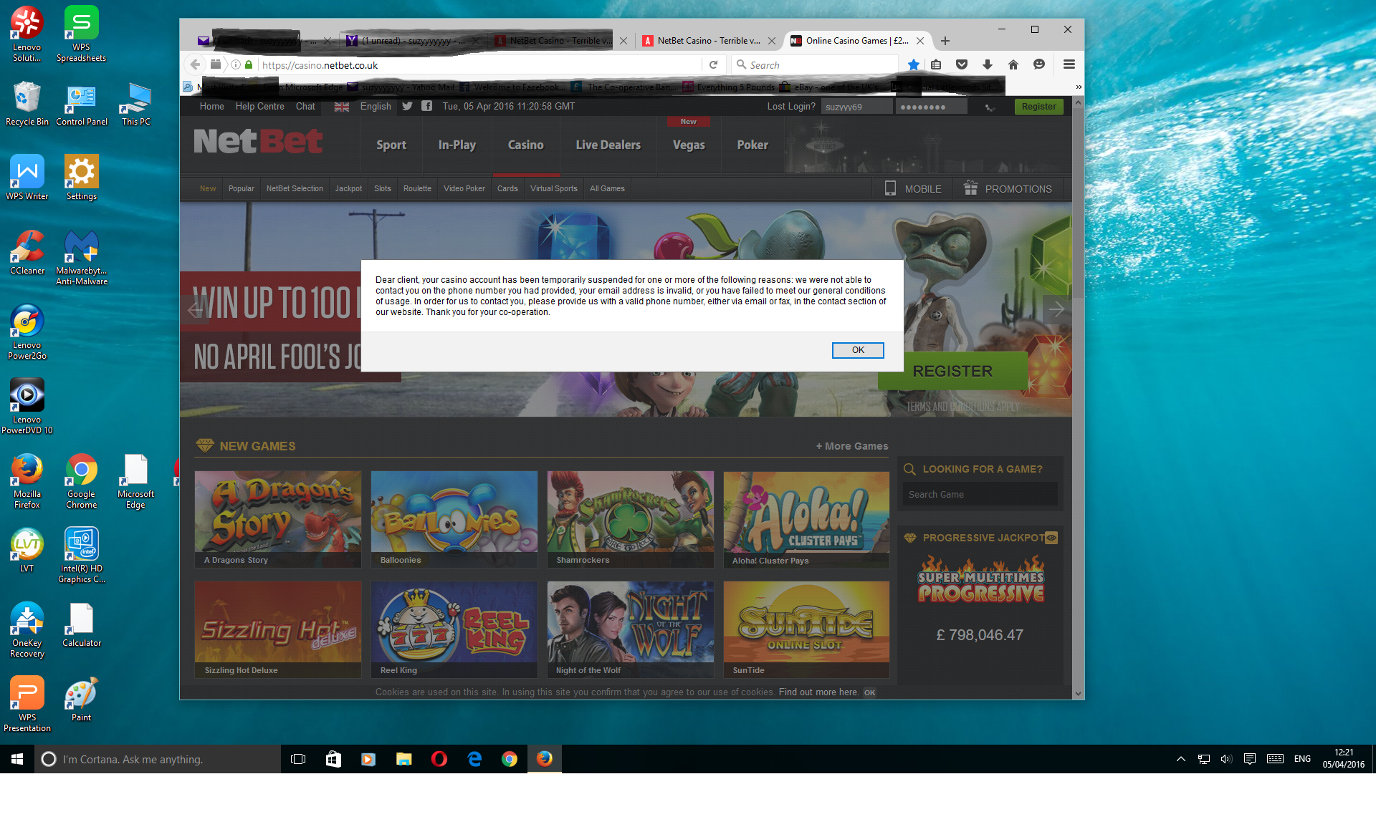Click the Search Game field
Screen dimensions: 1376x827
coord(980,494)
